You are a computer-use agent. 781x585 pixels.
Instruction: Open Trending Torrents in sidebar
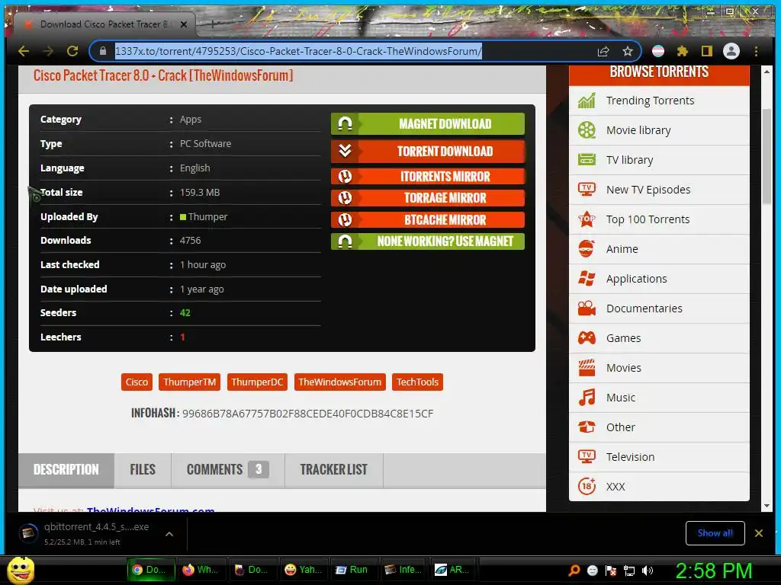tap(659, 101)
